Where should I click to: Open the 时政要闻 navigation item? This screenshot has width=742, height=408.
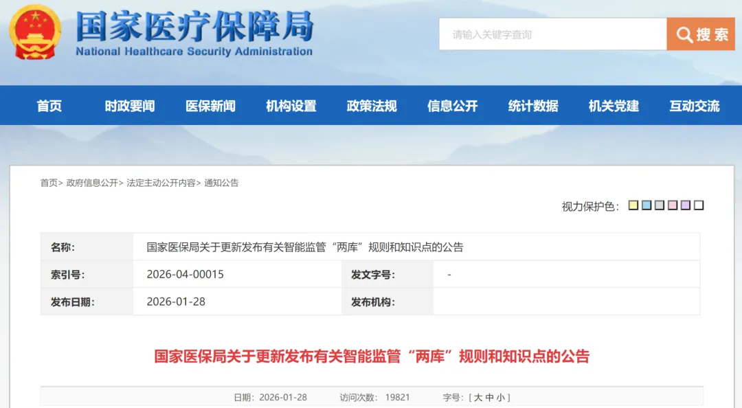[x=130, y=106]
